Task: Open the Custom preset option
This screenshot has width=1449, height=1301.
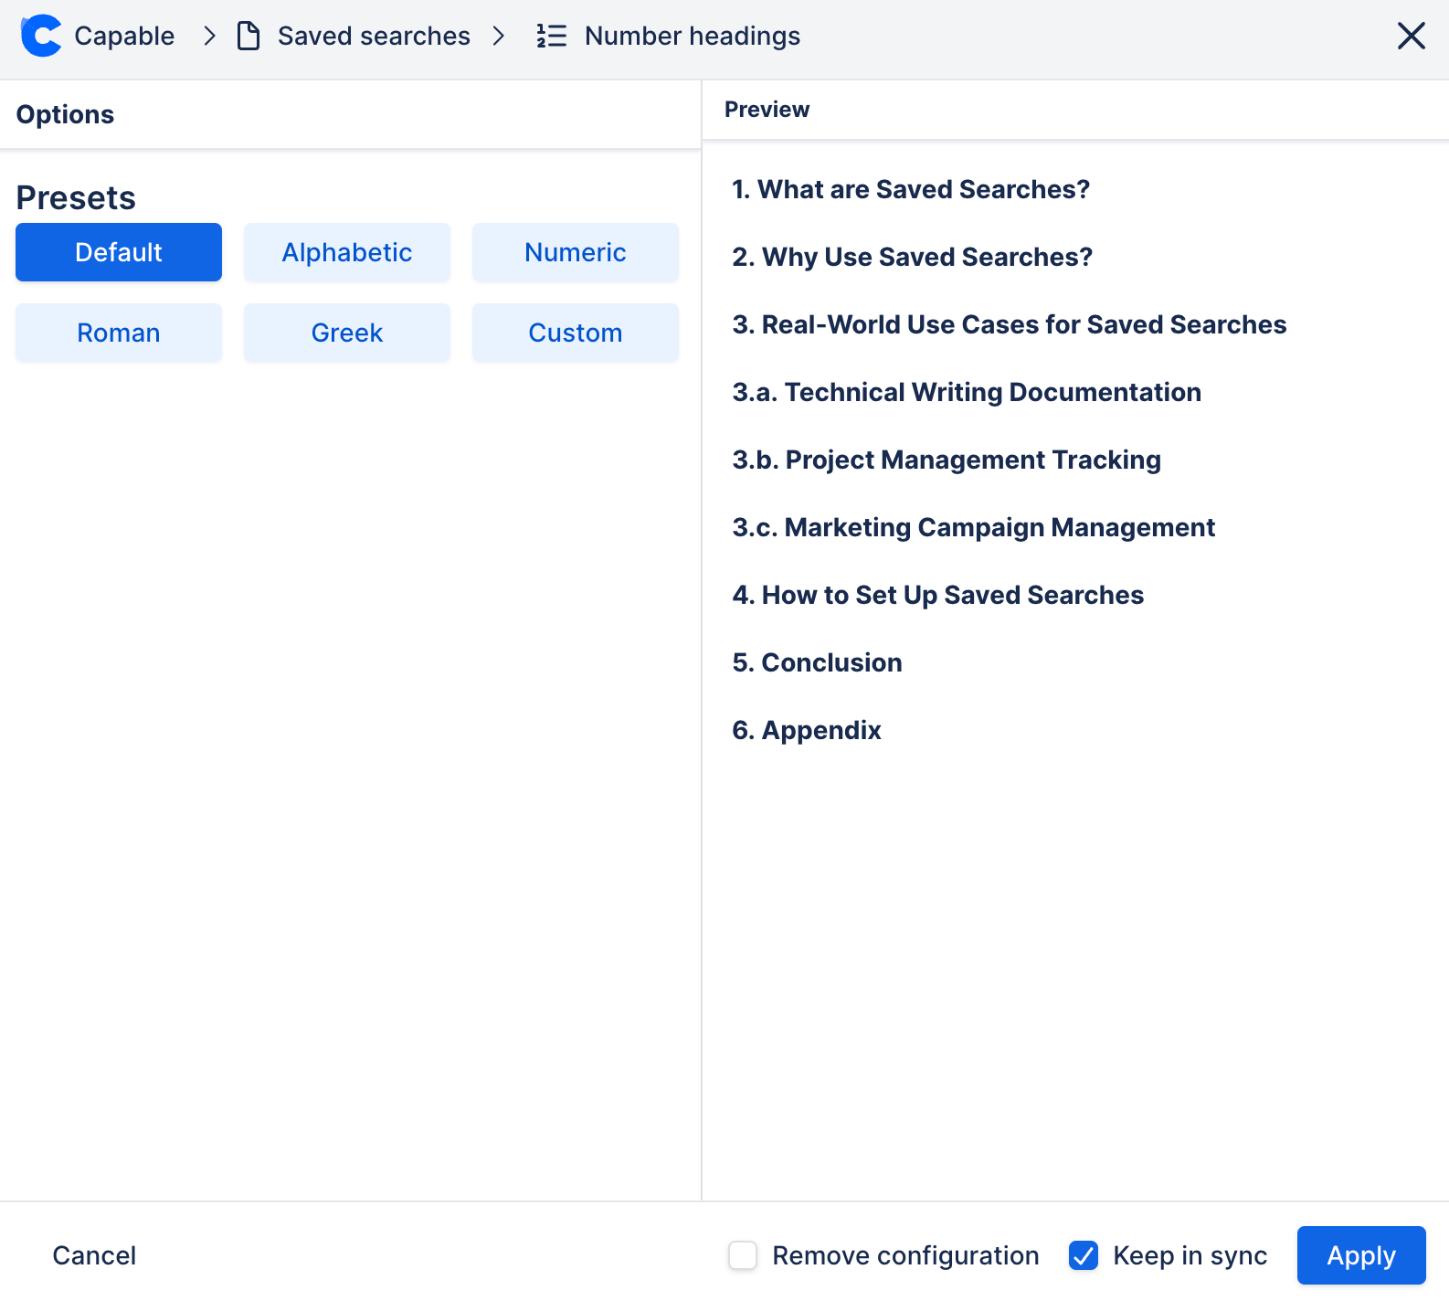Action: tap(576, 333)
